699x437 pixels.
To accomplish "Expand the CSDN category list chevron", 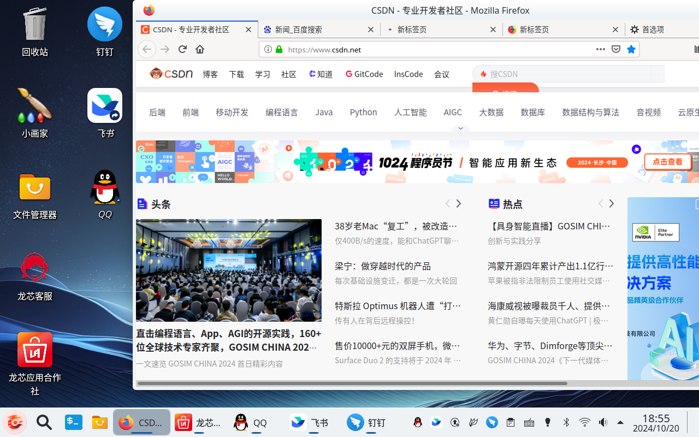I will point(460,129).
